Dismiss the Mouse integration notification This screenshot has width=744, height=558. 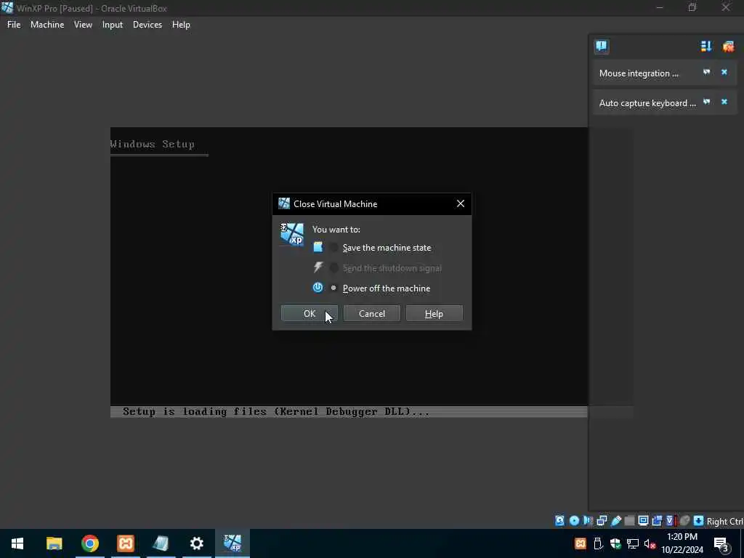[724, 72]
